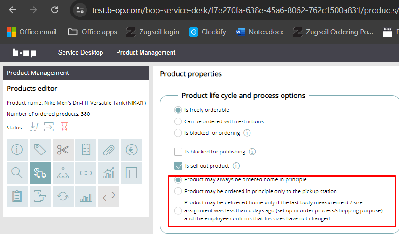Select pickup station only delivery option
Image resolution: width=399 pixels, height=234 pixels.
tap(178, 191)
